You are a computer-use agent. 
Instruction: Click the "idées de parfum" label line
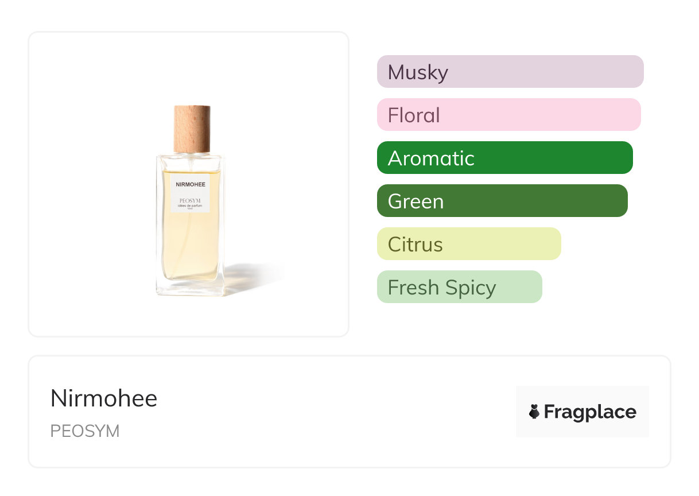coord(191,206)
